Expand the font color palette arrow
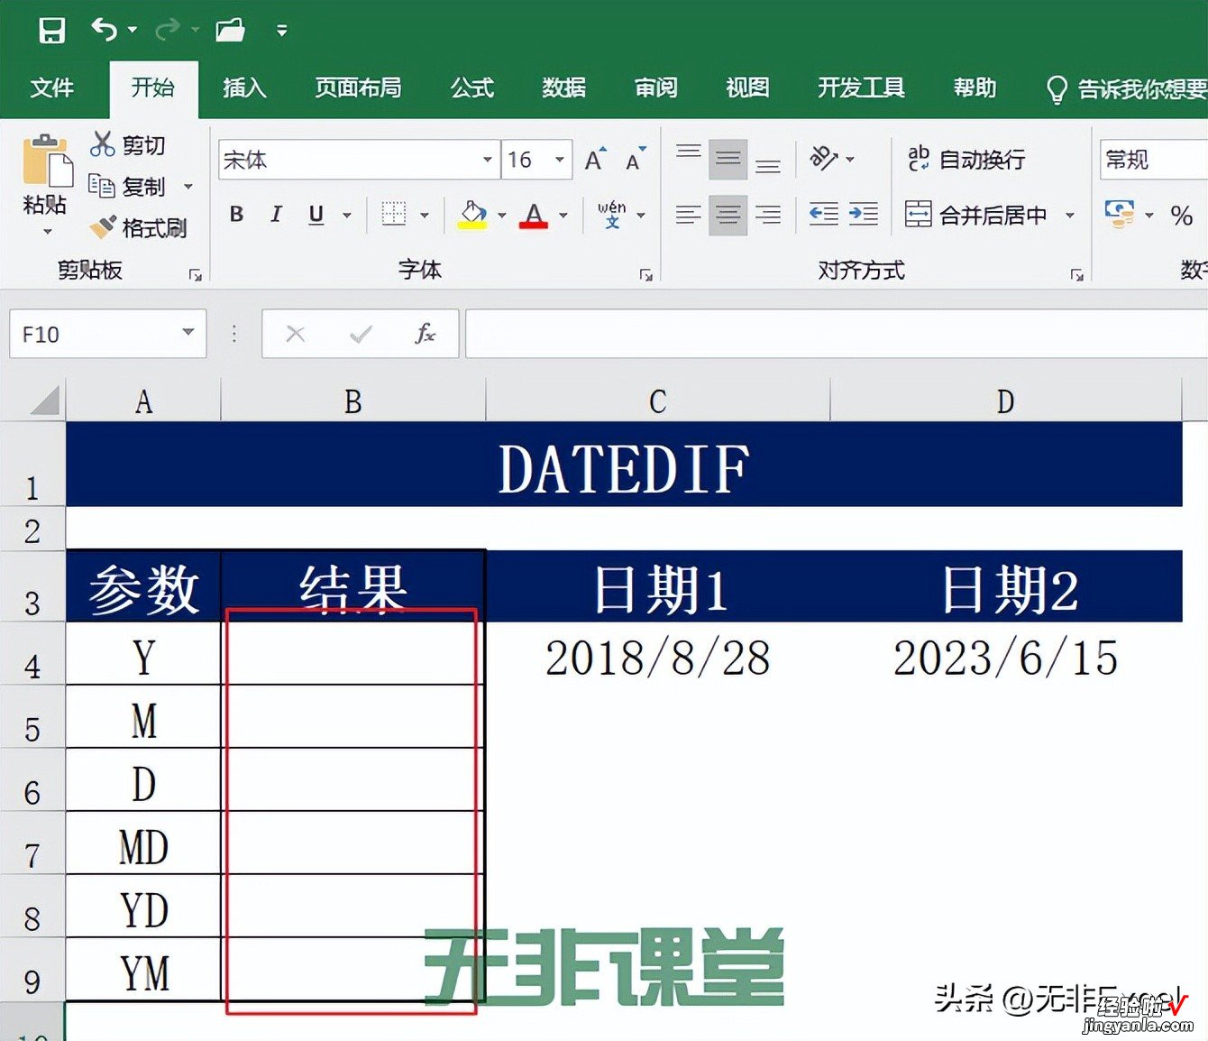The image size is (1208, 1041). [563, 216]
